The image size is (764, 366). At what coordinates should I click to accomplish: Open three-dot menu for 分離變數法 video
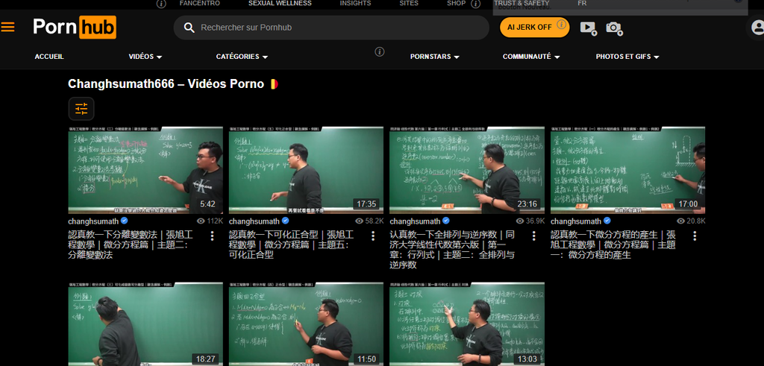pos(212,236)
